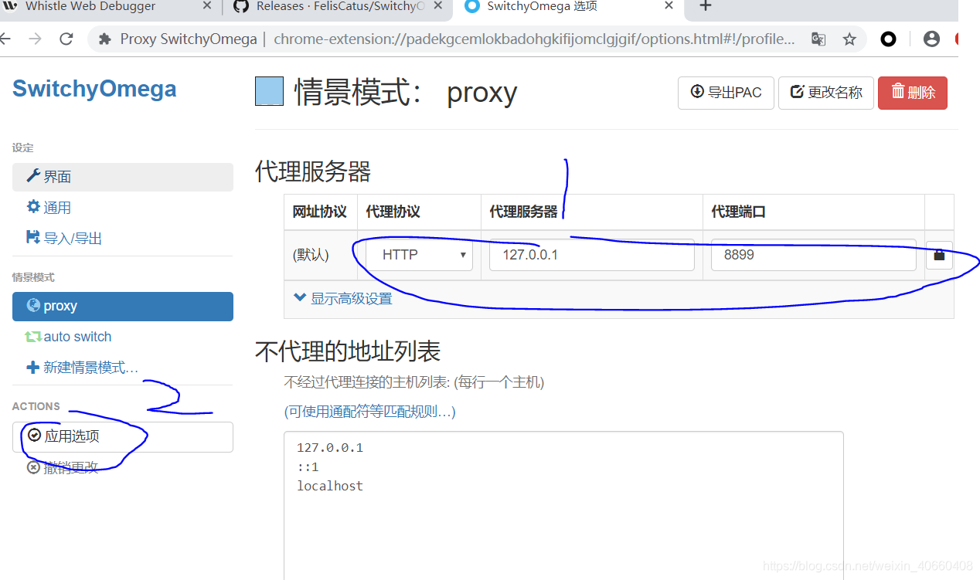Open the 通用 settings page
This screenshot has width=980, height=580.
point(123,208)
